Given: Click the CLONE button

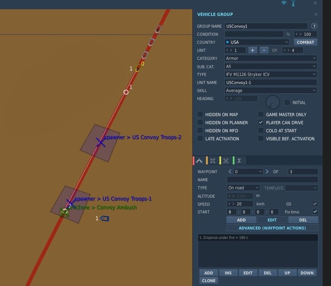Looking at the screenshot, I should coord(208,281).
